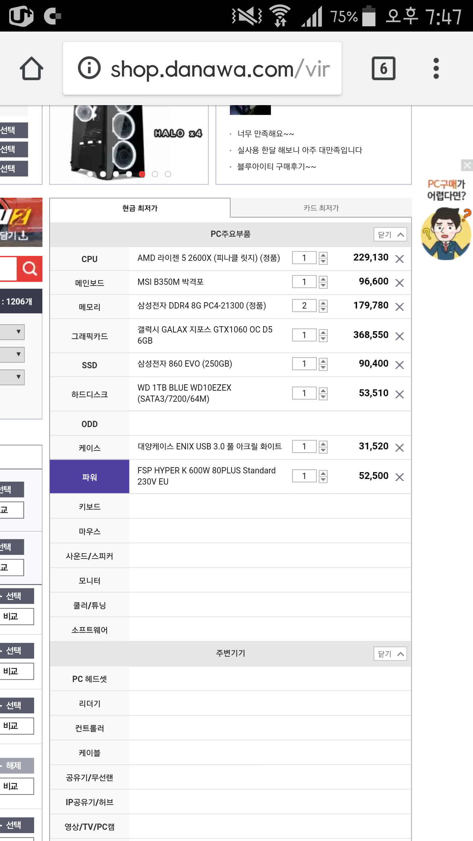Select the 하드디스크 category row
473x841 pixels.
[x=89, y=394]
